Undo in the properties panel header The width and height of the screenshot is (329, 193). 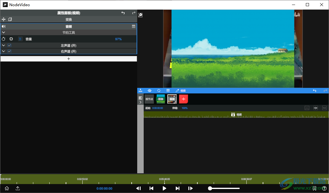pos(123,13)
